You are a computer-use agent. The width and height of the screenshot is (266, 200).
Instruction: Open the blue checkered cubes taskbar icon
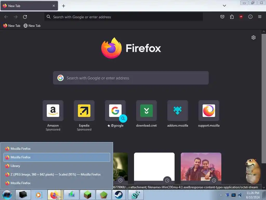coord(136,195)
